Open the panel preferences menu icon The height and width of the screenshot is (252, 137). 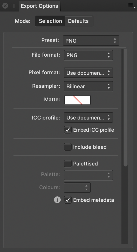pyautogui.click(x=132, y=6)
